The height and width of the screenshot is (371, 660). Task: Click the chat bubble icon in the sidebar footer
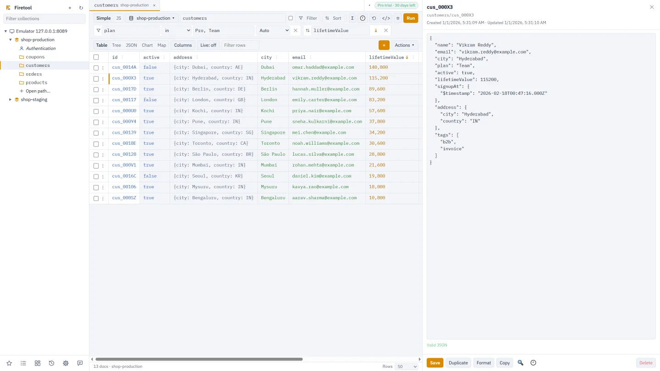[80, 363]
